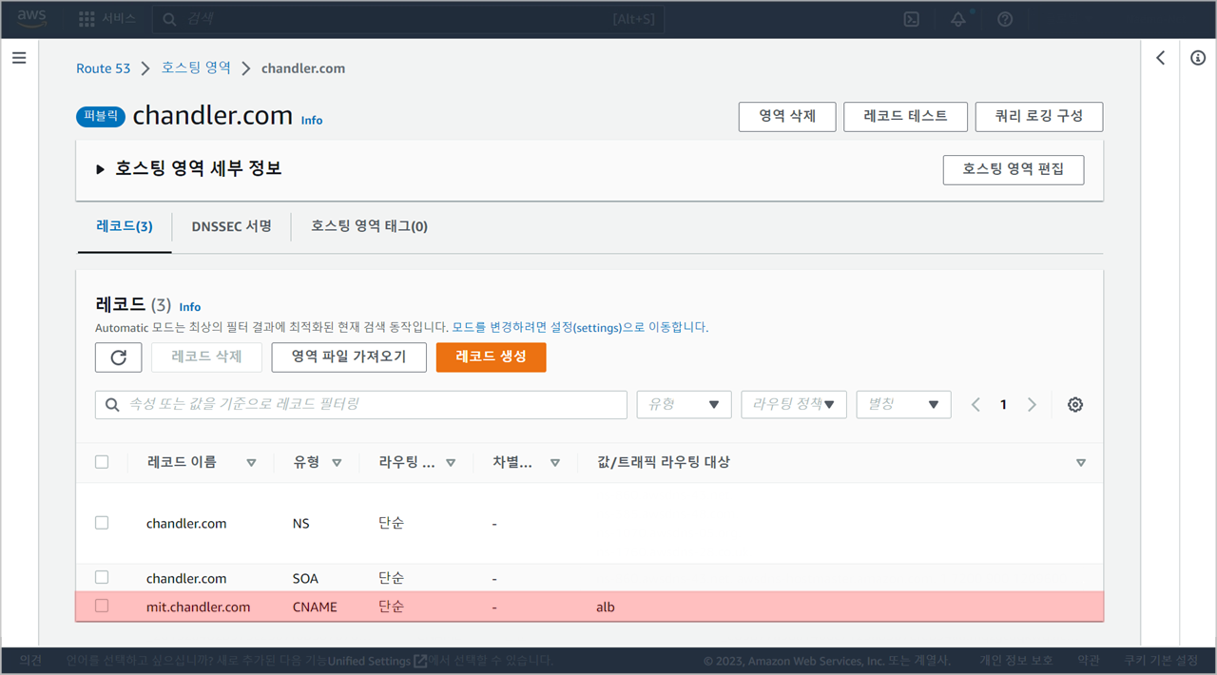Click mit.chandler.com record name
The width and height of the screenshot is (1217, 675).
coord(198,607)
